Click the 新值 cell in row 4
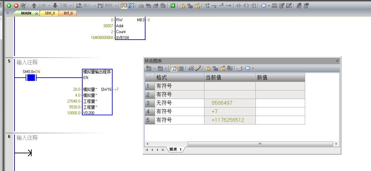 (x=280, y=112)
